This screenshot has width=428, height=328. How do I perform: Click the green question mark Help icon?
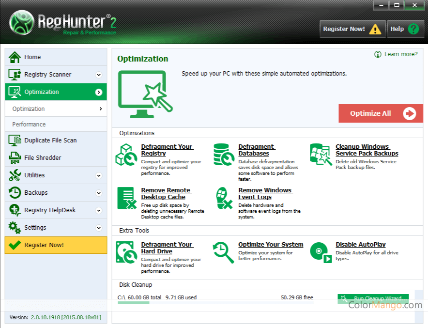[x=413, y=29]
